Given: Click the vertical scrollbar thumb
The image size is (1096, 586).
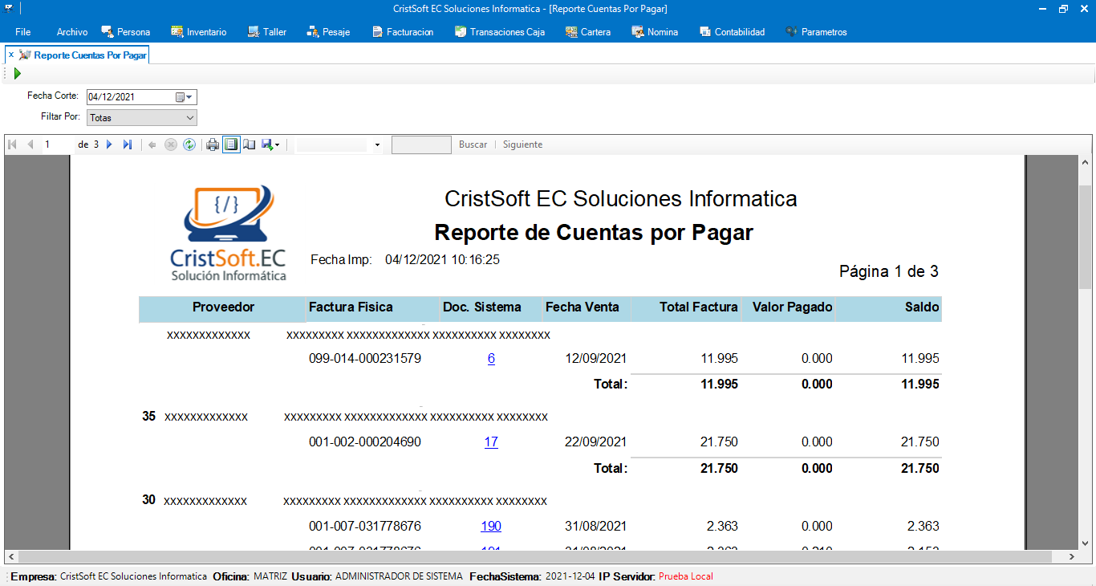Looking at the screenshot, I should tap(1085, 237).
